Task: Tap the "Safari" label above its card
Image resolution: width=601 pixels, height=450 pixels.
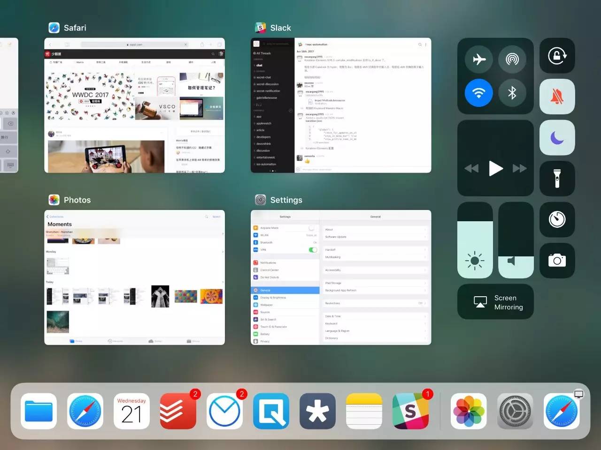Action: click(75, 28)
